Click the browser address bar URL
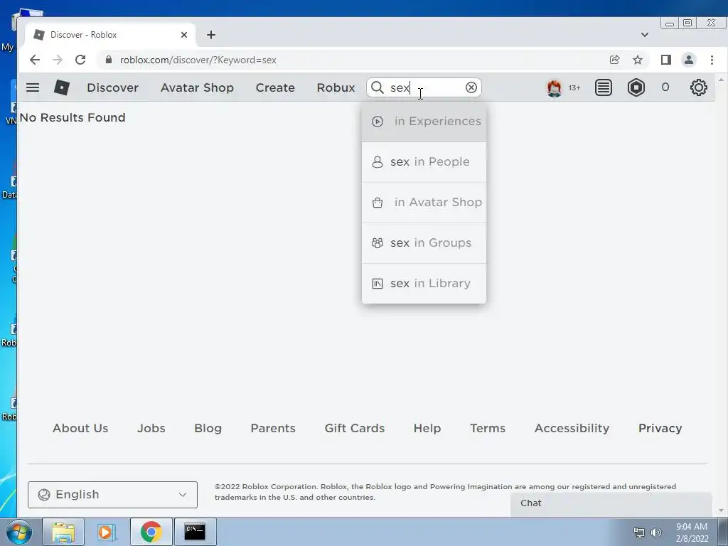This screenshot has height=546, width=728. (x=198, y=60)
